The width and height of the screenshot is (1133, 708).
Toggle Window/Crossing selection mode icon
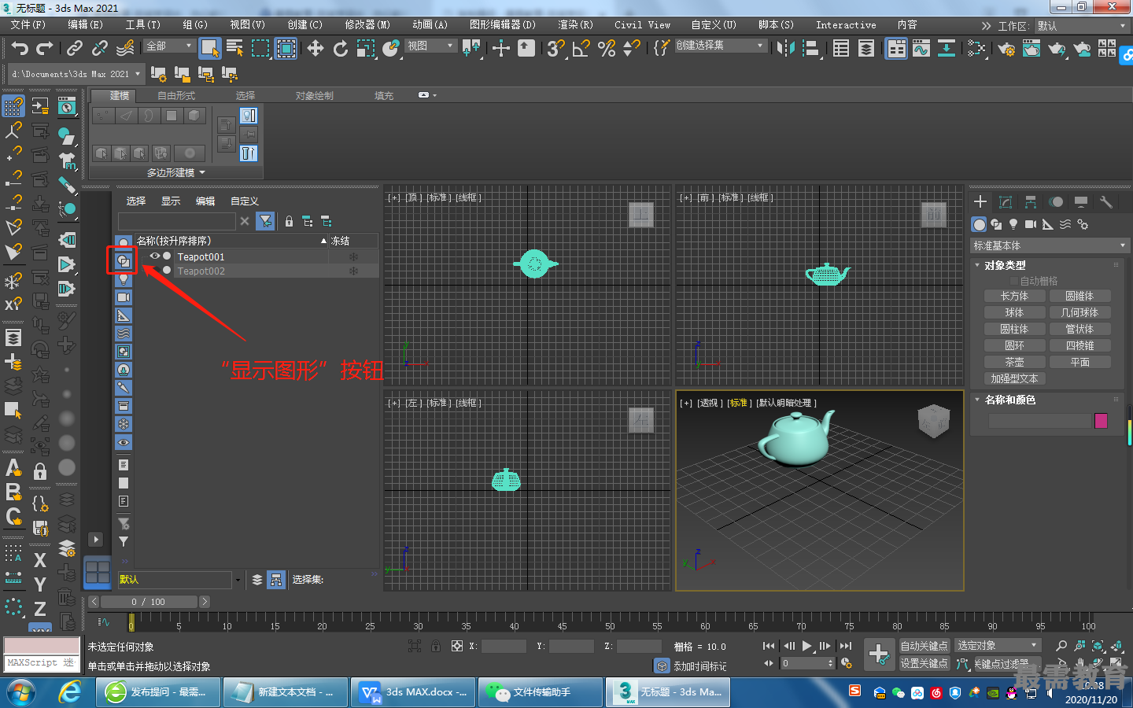(286, 48)
